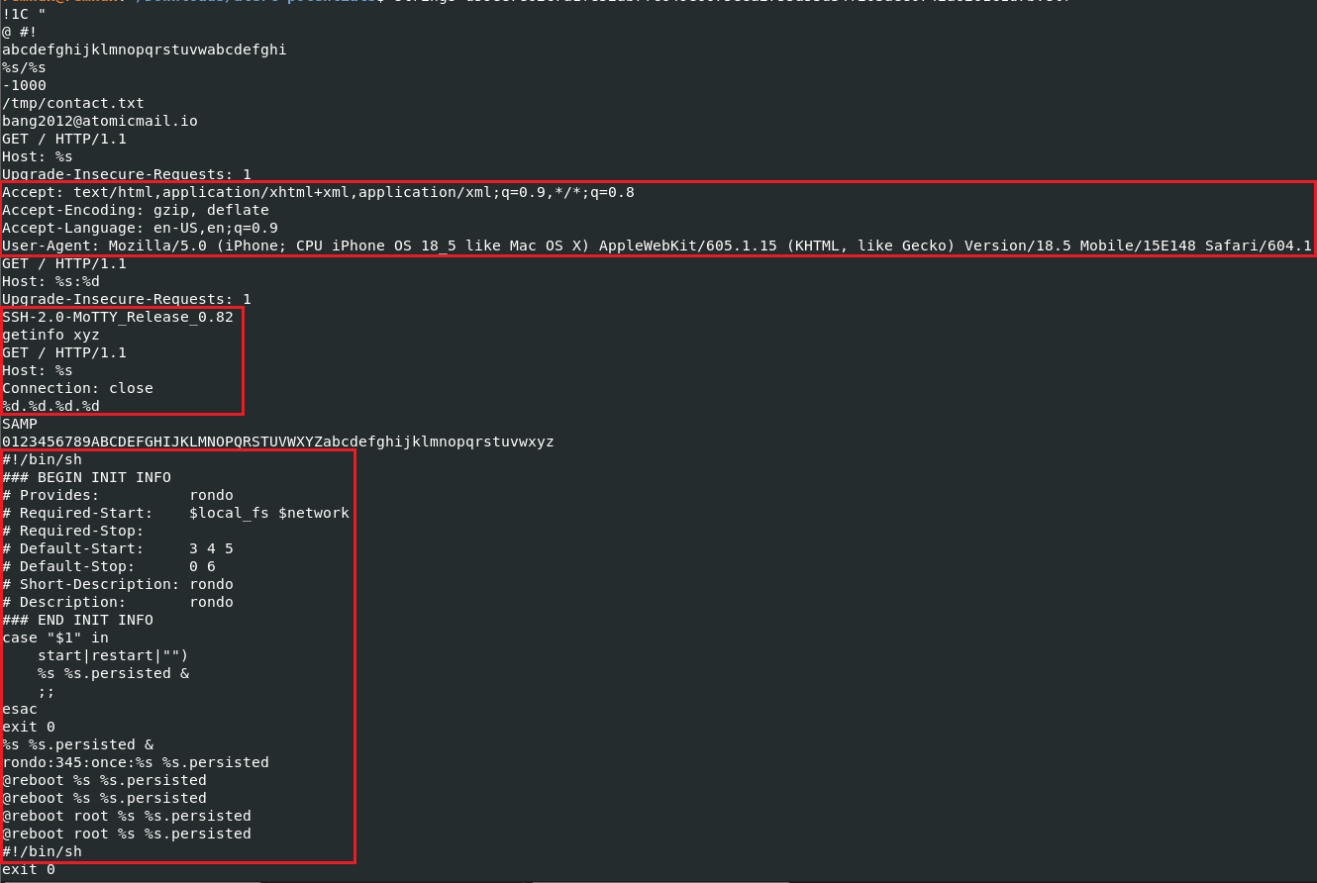Click the Accept: text/html header line
The height and width of the screenshot is (883, 1317).
click(318, 192)
